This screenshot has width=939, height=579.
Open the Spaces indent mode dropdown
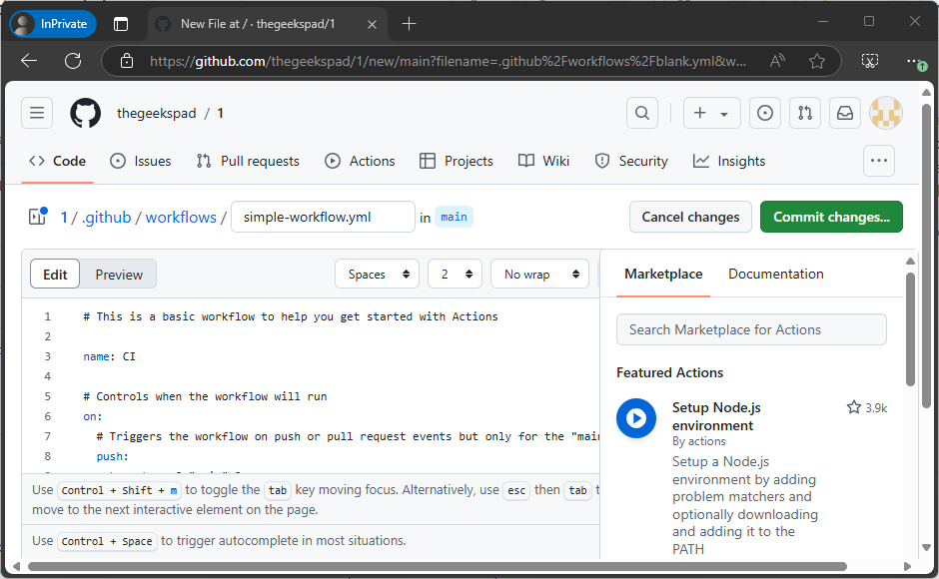(x=378, y=274)
